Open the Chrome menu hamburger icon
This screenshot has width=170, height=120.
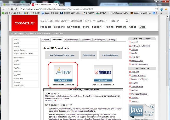[166, 9]
